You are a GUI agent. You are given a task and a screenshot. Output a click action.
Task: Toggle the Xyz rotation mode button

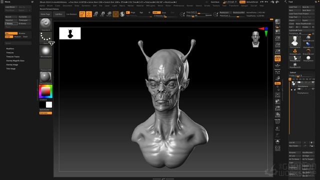click(x=277, y=83)
